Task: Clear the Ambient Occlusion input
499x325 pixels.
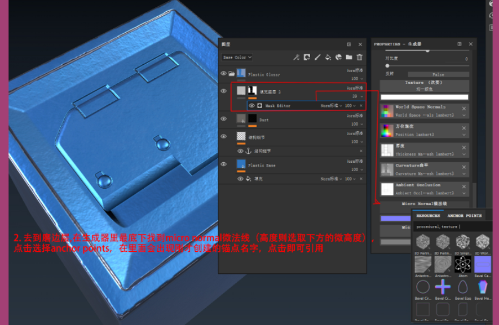Action: (x=464, y=186)
